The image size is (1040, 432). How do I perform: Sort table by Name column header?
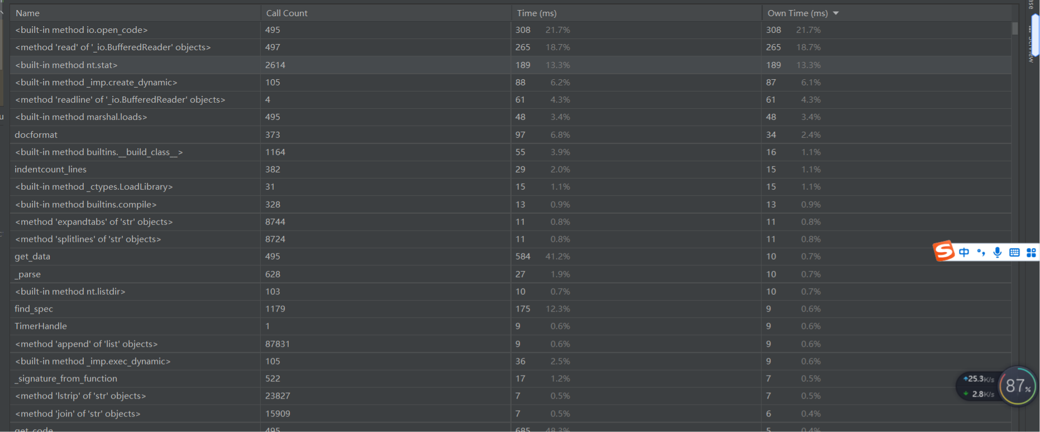pos(27,13)
